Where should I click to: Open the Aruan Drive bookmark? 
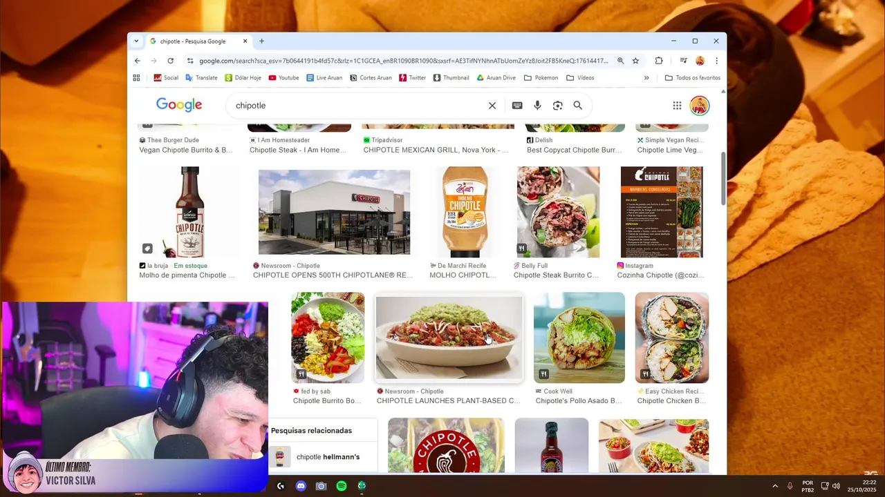click(496, 78)
